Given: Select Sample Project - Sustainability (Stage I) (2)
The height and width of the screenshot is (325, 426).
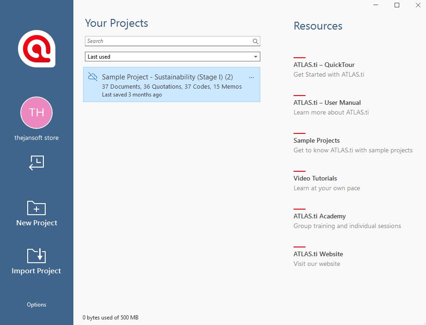Looking at the screenshot, I should coord(172,84).
